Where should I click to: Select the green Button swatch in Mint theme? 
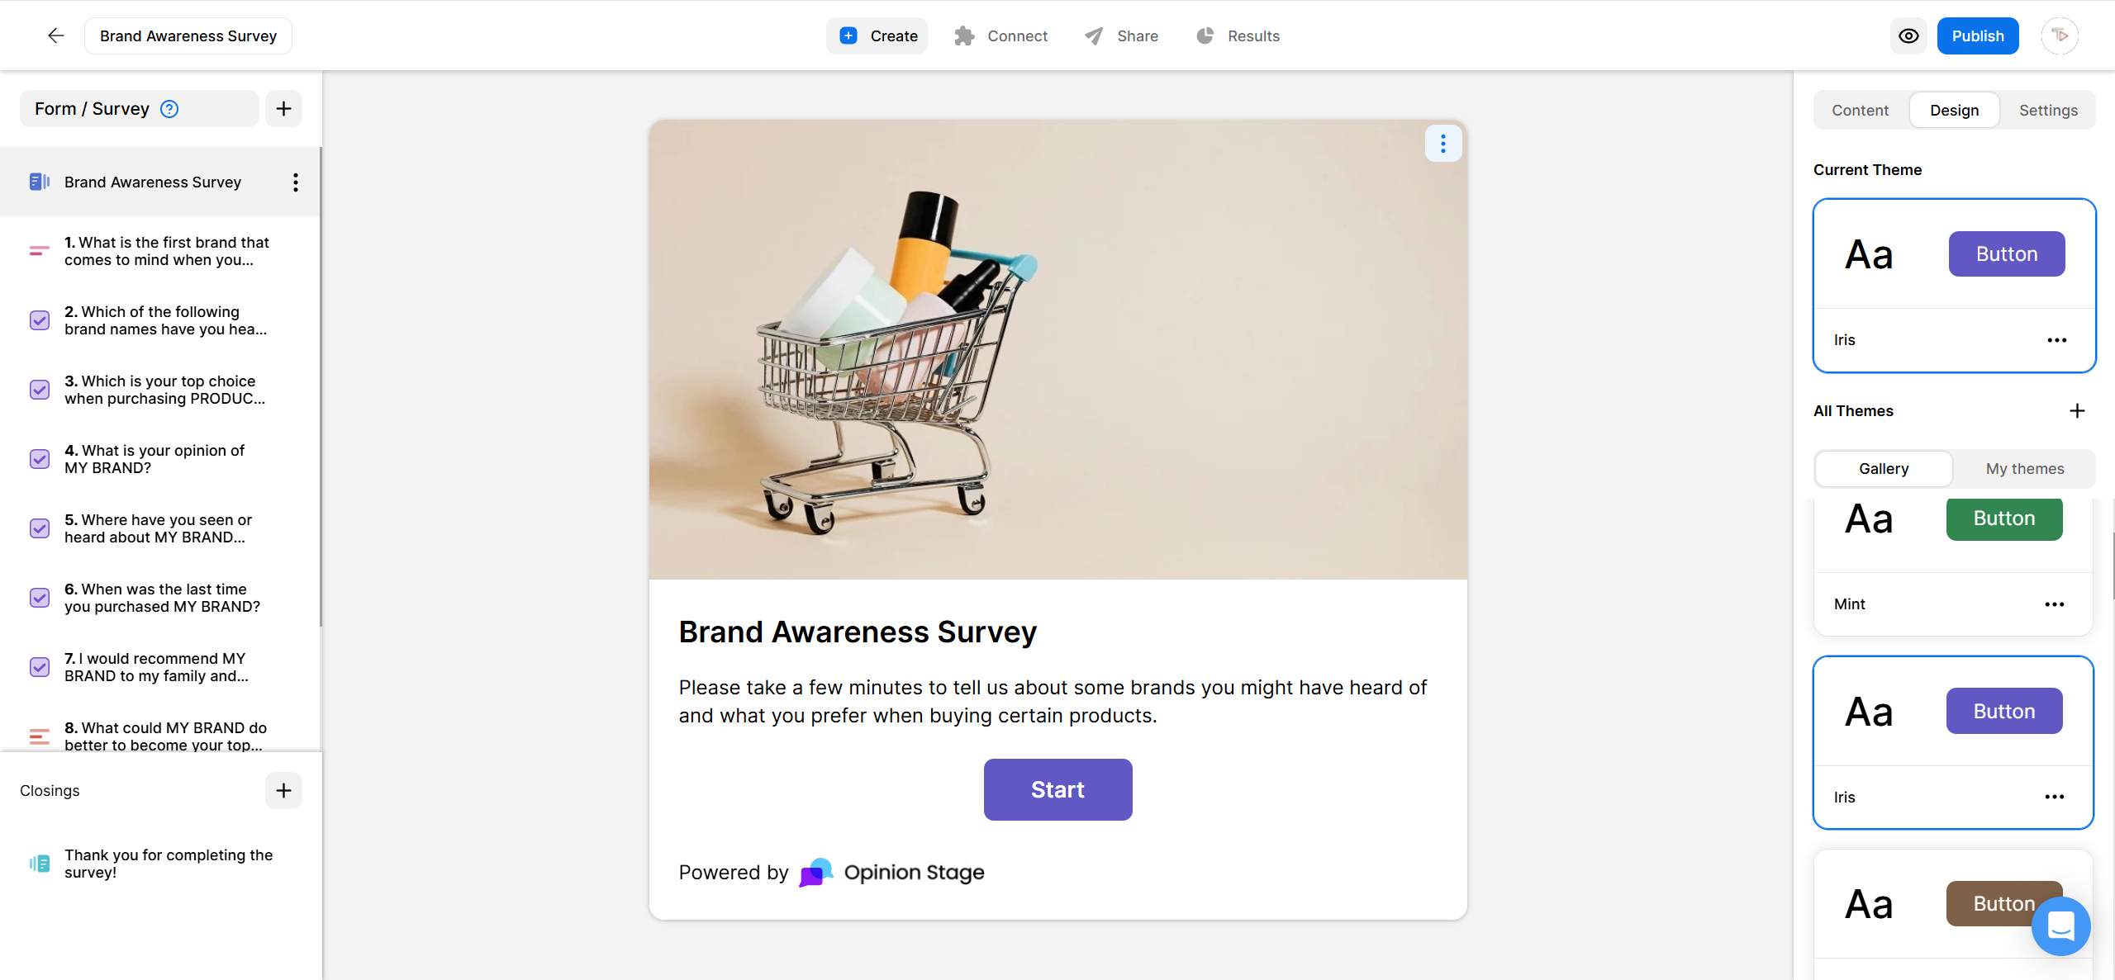click(x=2003, y=518)
